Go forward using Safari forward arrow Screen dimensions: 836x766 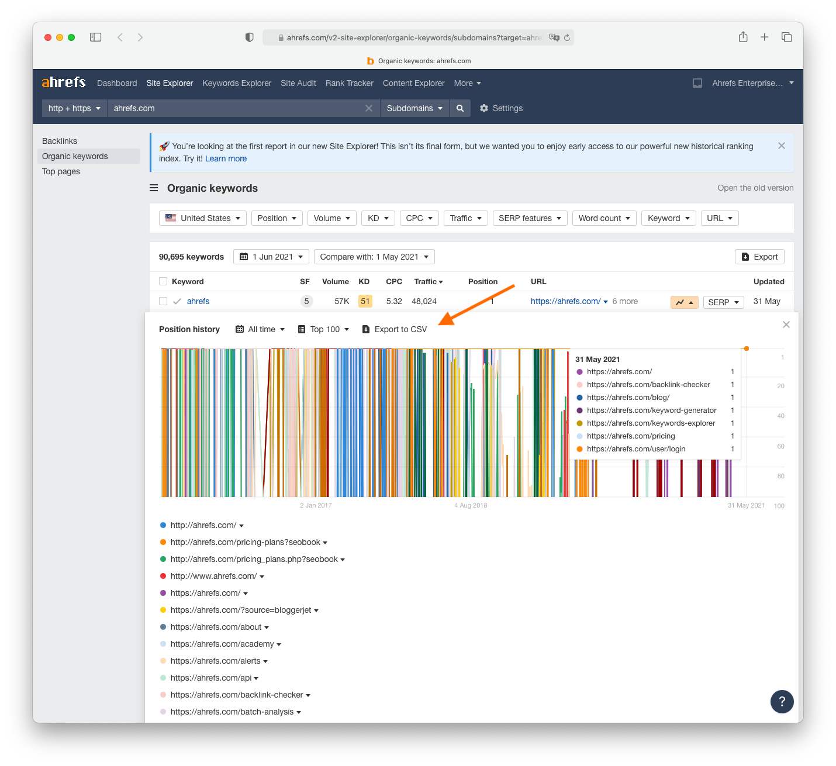point(140,37)
